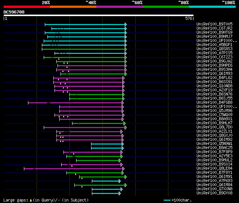Select the UniRef100_Q6IM93 label
Image resolution: width=239 pixels, height=203 pixels.
click(x=214, y=73)
